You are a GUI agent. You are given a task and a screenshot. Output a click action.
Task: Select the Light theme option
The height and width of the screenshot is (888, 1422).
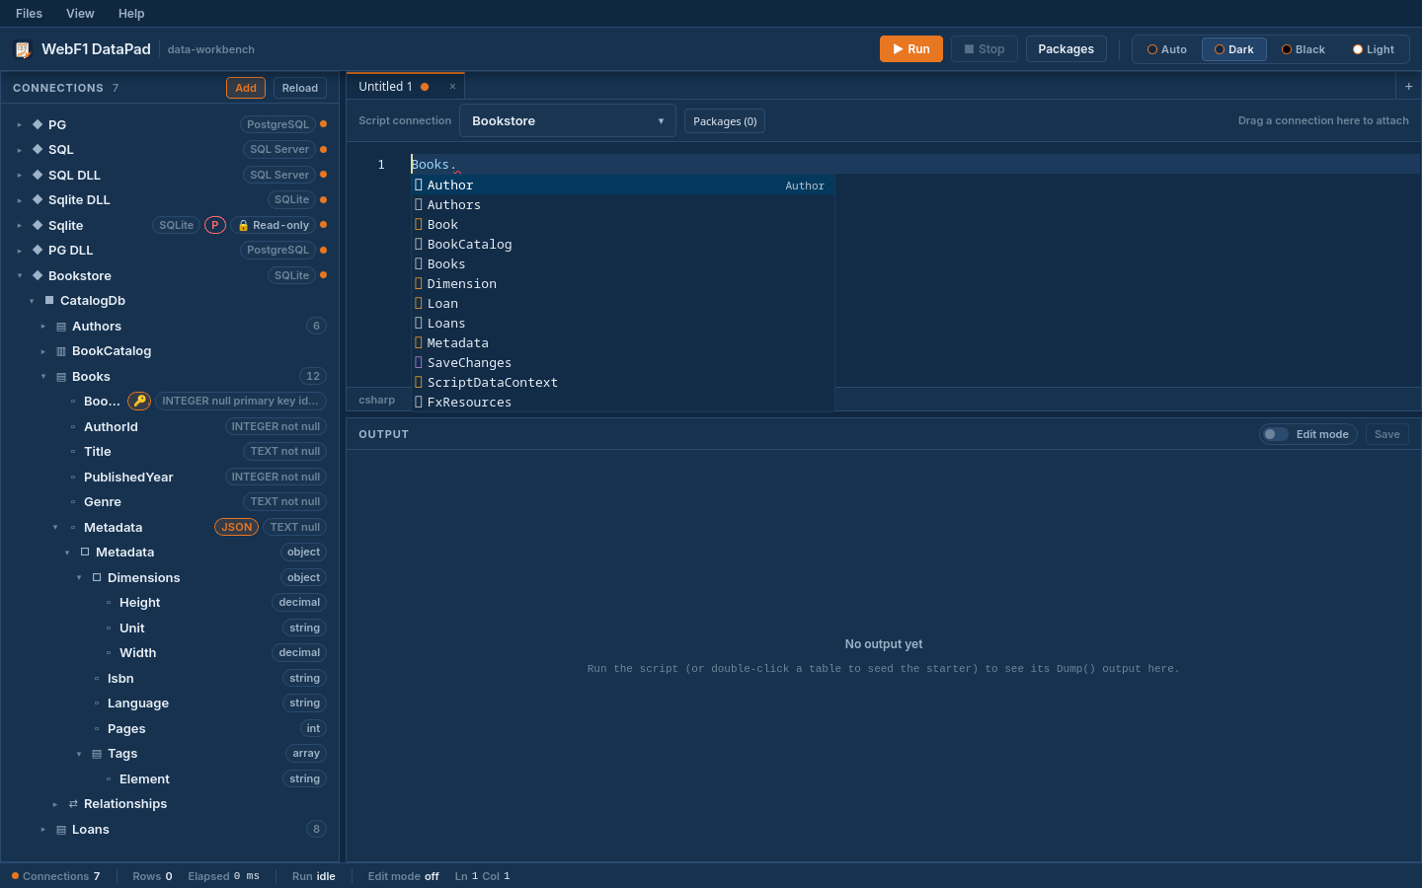(x=1374, y=49)
